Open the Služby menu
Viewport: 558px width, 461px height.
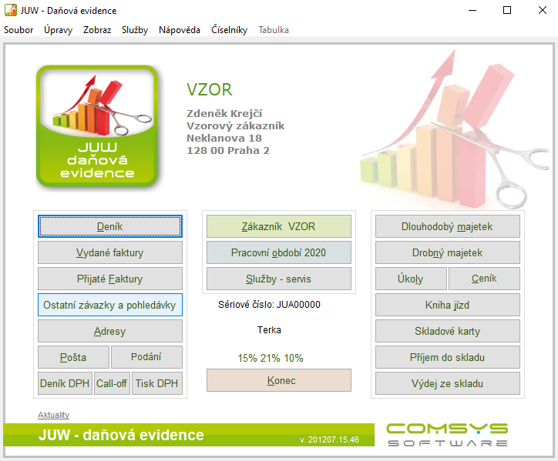[135, 30]
